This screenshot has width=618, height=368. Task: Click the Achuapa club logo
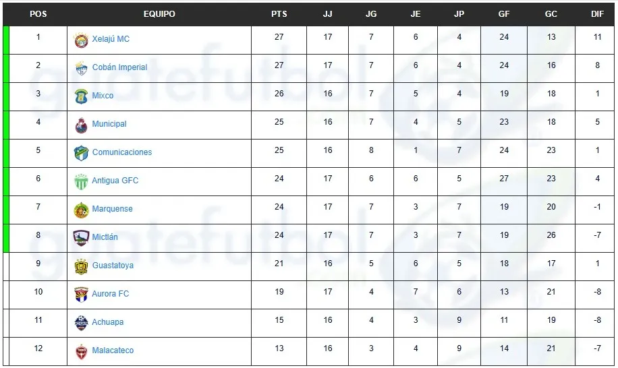tap(81, 323)
